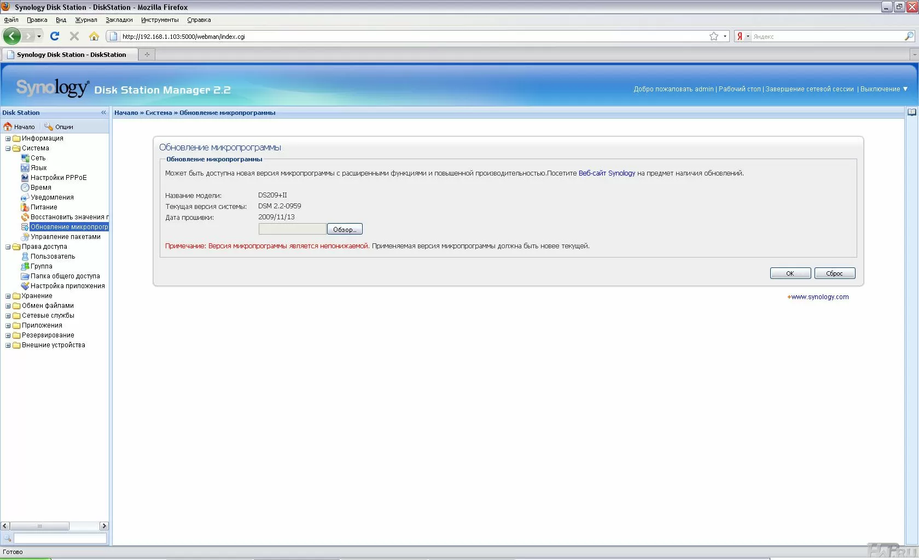Click the Обзор browse button
Image resolution: width=919 pixels, height=560 pixels.
[344, 229]
